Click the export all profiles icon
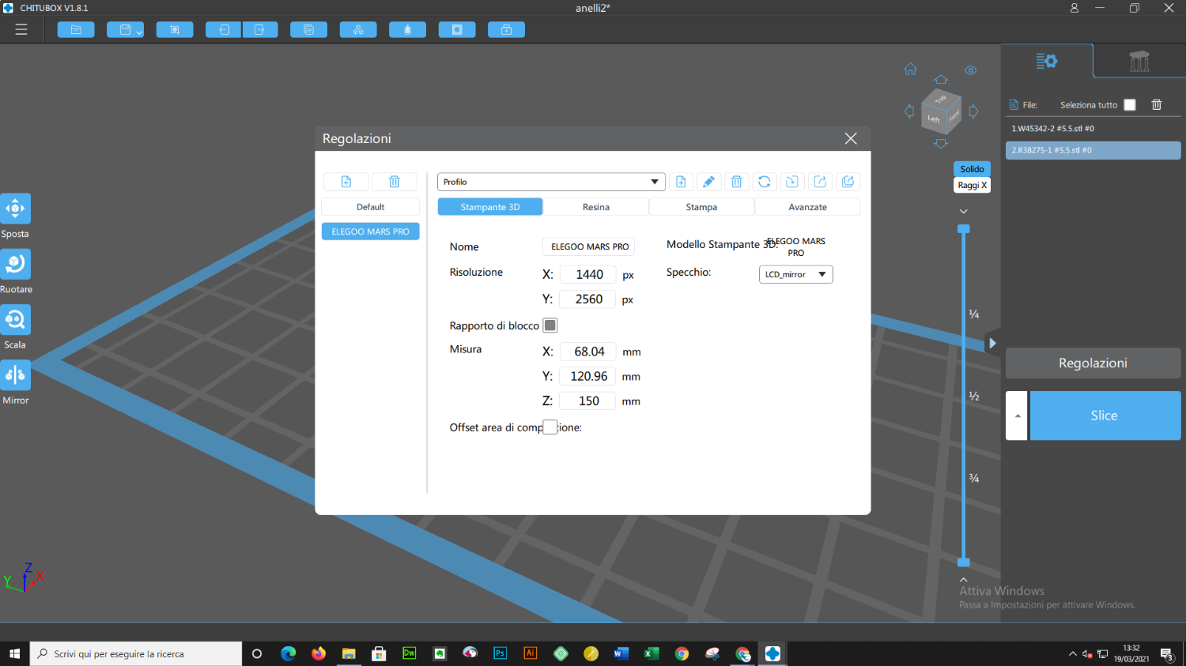The image size is (1186, 666). tap(848, 182)
